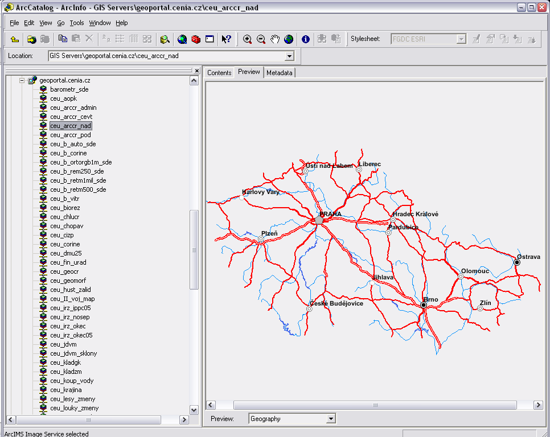Click the Disconnect from Folder icon
Screen dimensions: 550x437
pos(45,39)
